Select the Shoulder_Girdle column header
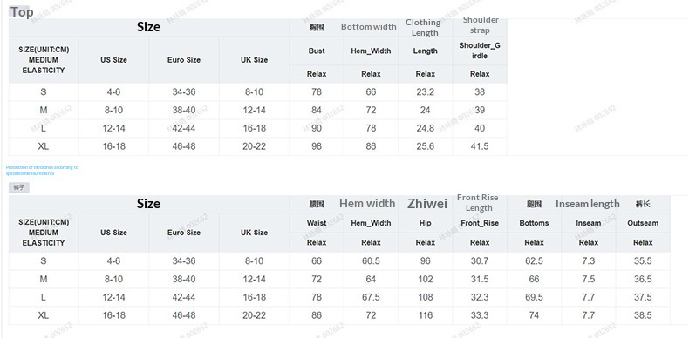 tap(480, 51)
